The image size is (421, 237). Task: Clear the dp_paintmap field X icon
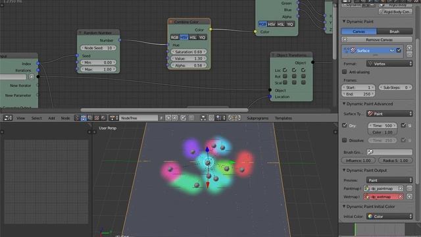tap(401, 189)
